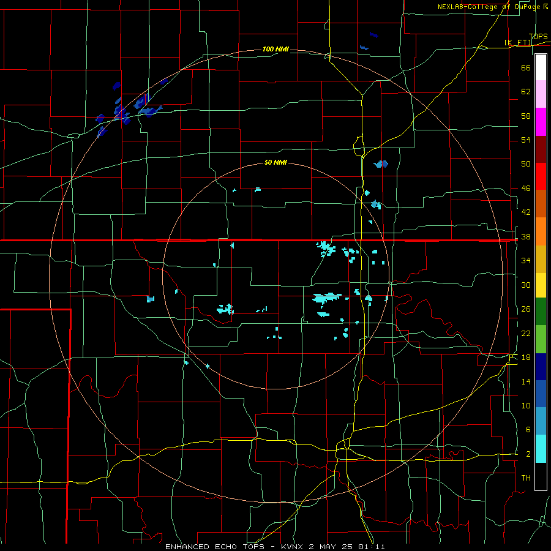Select the dark green legend color band
Image resolution: width=551 pixels, height=551 pixels.
[x=541, y=312]
